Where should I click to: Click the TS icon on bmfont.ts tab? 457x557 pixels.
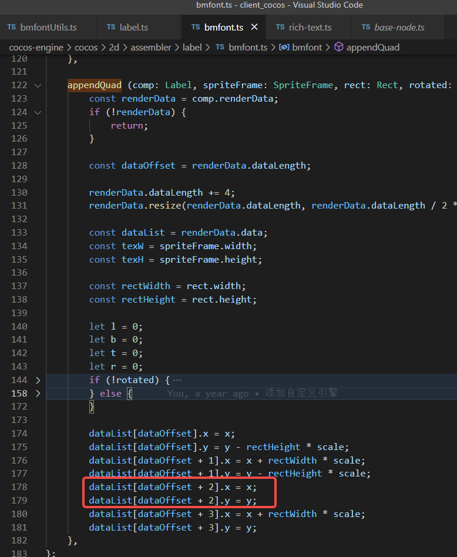[195, 27]
